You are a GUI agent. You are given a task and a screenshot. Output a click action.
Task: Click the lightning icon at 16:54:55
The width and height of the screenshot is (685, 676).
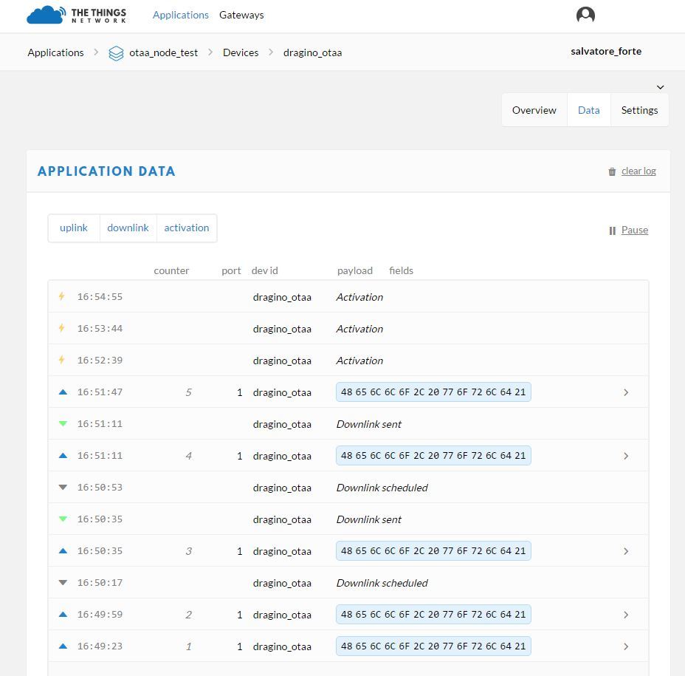click(x=62, y=296)
